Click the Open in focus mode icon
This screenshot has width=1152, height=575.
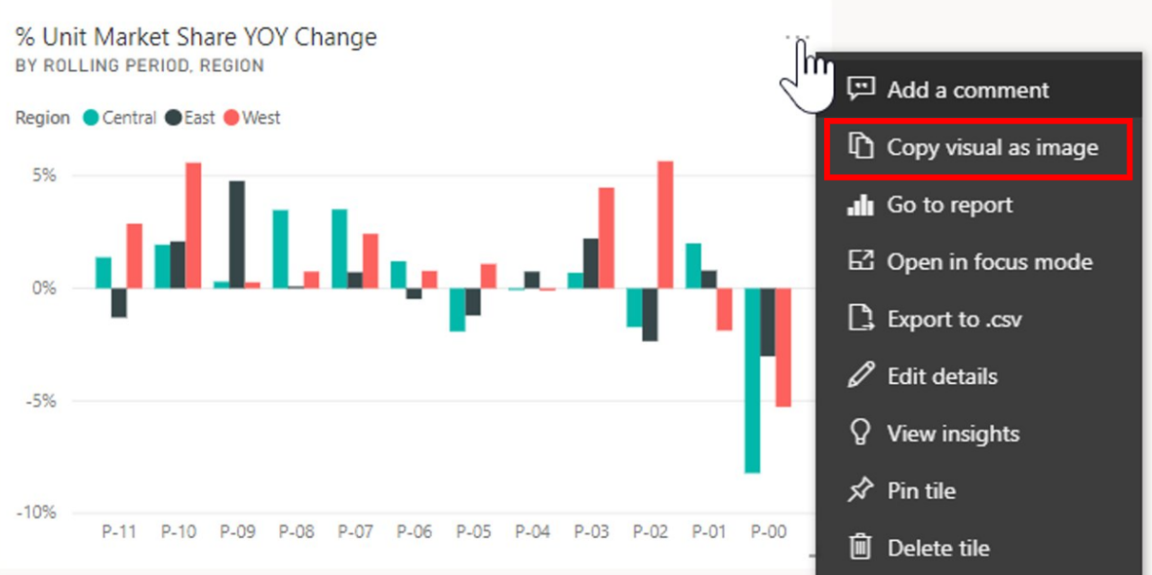point(861,262)
